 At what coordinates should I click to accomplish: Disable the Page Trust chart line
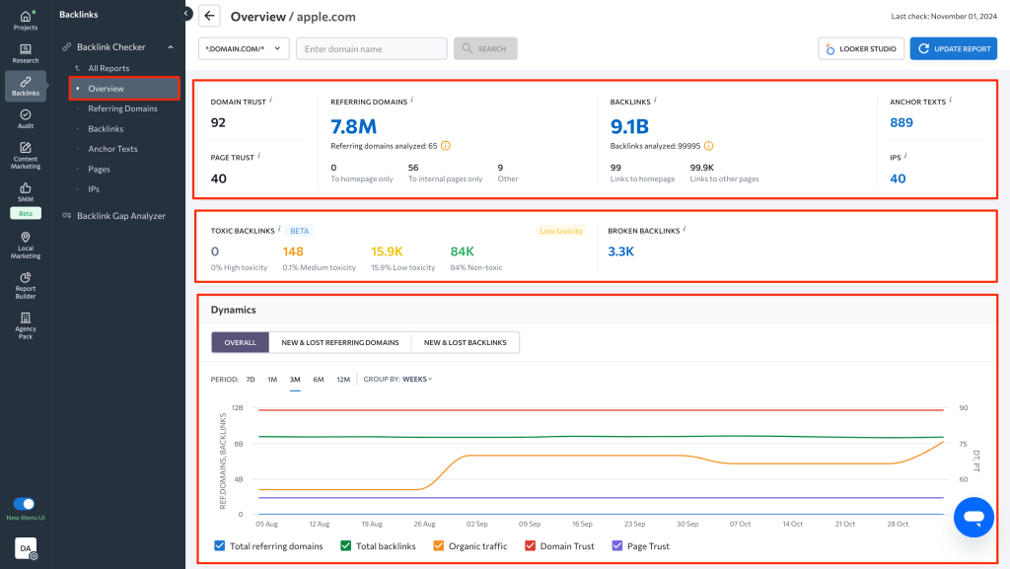pyautogui.click(x=617, y=546)
